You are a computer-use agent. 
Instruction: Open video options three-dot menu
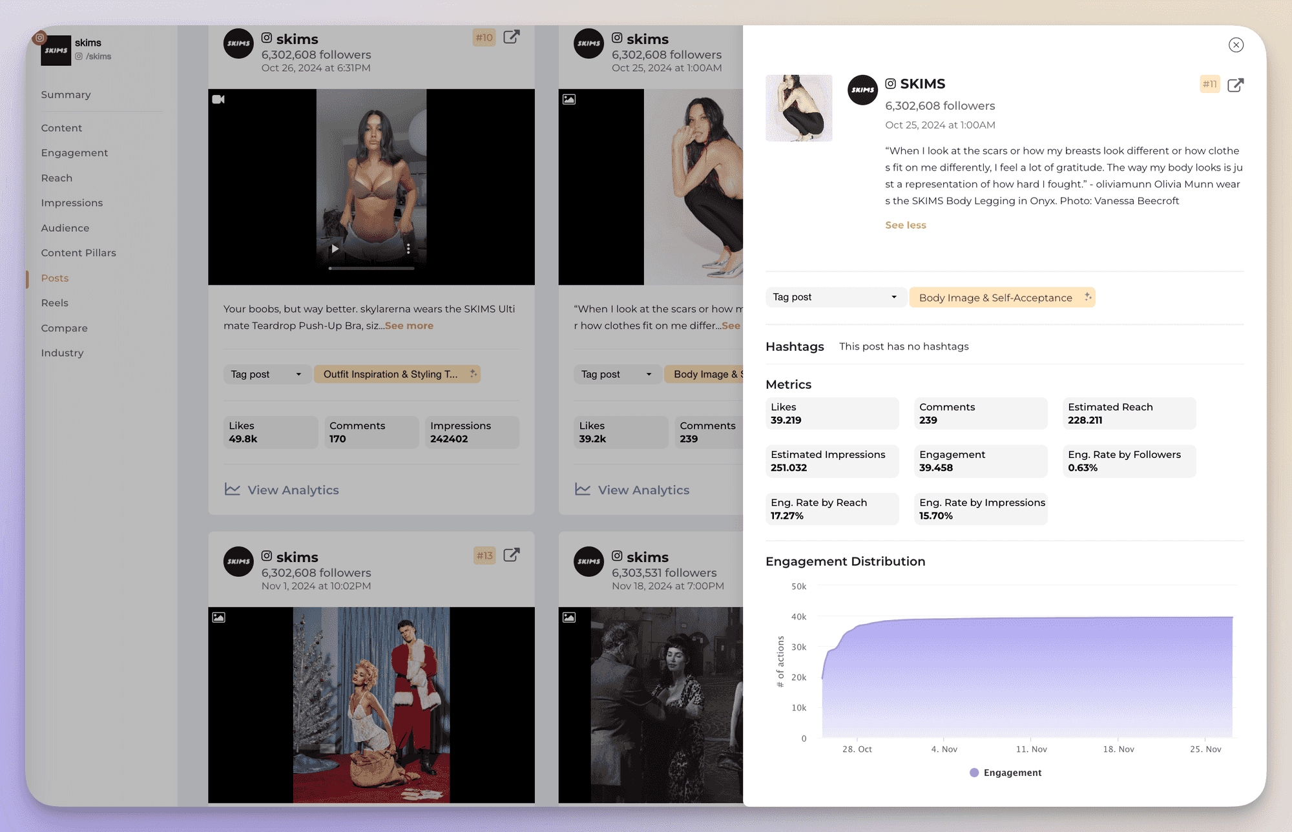coord(408,249)
